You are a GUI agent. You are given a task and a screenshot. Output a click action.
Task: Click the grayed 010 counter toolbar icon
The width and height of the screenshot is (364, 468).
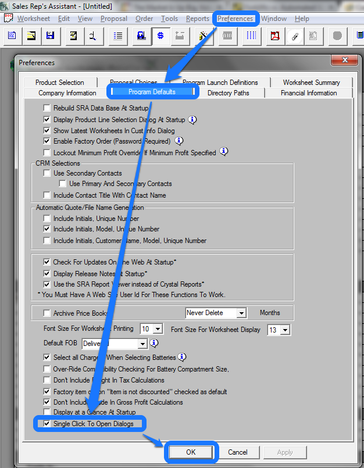pyautogui.click(x=227, y=36)
